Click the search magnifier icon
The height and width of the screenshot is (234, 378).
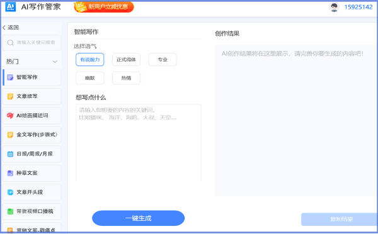(10, 43)
